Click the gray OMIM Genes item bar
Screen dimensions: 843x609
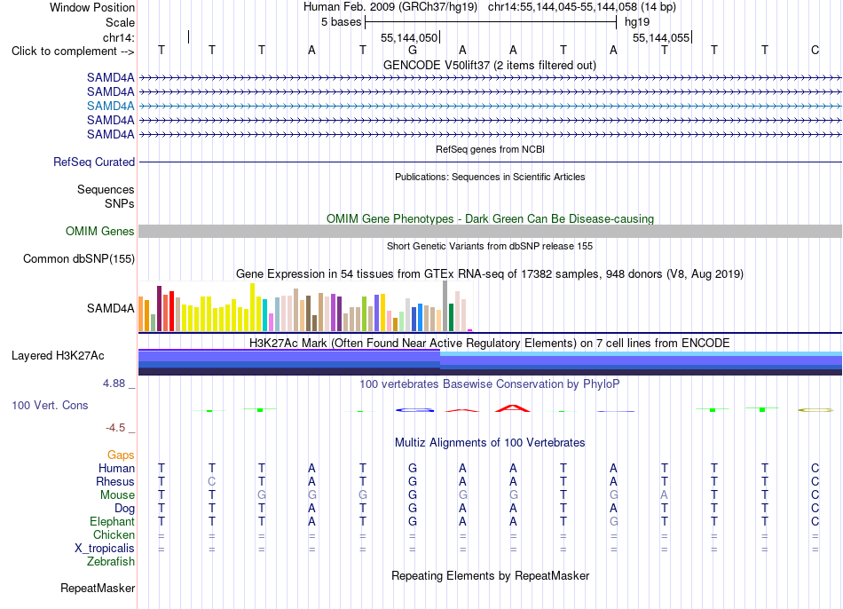(490, 232)
